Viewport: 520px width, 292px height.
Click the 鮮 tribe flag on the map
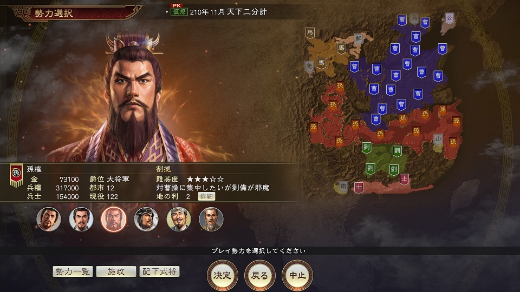pyautogui.click(x=359, y=39)
